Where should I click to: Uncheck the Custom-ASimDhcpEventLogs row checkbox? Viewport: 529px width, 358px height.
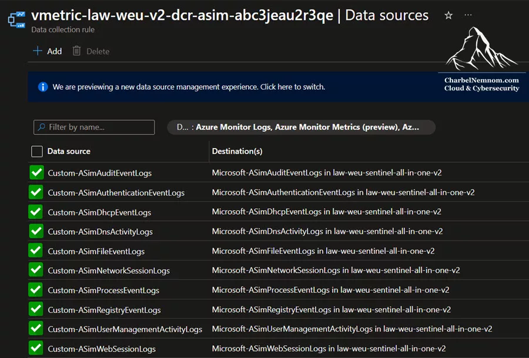(x=36, y=211)
